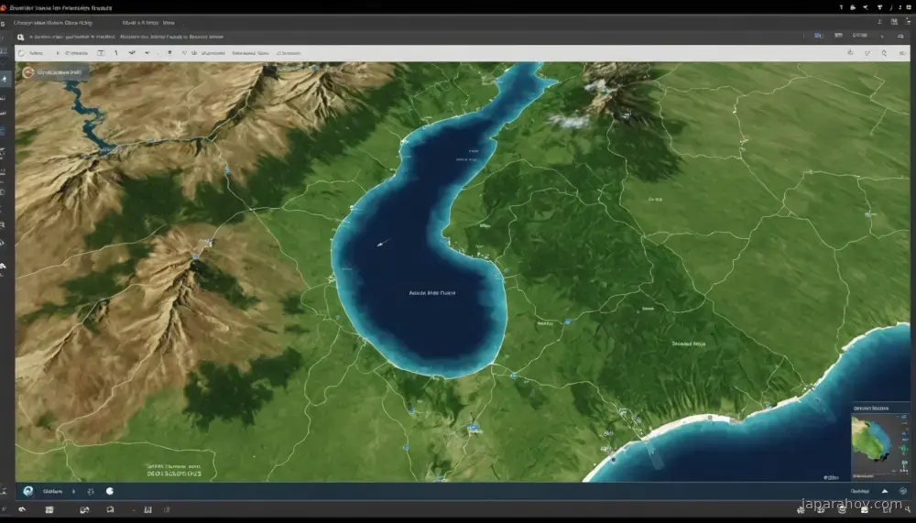This screenshot has width=916, height=523.
Task: Click the first text label in white toolbar
Action: click(x=37, y=53)
